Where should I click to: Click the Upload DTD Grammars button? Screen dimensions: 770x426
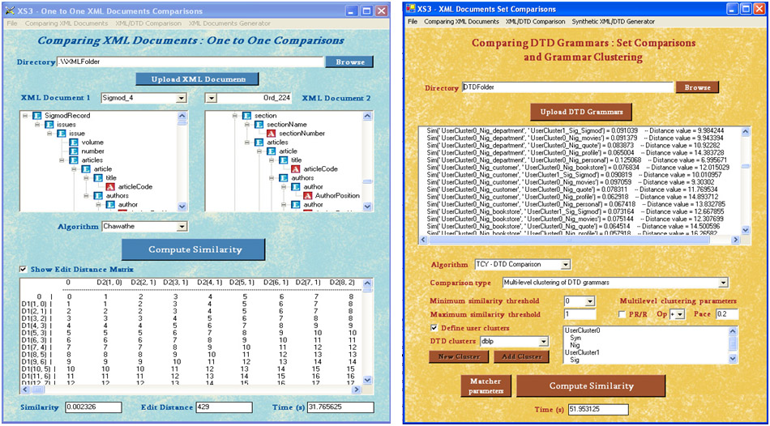pos(581,112)
